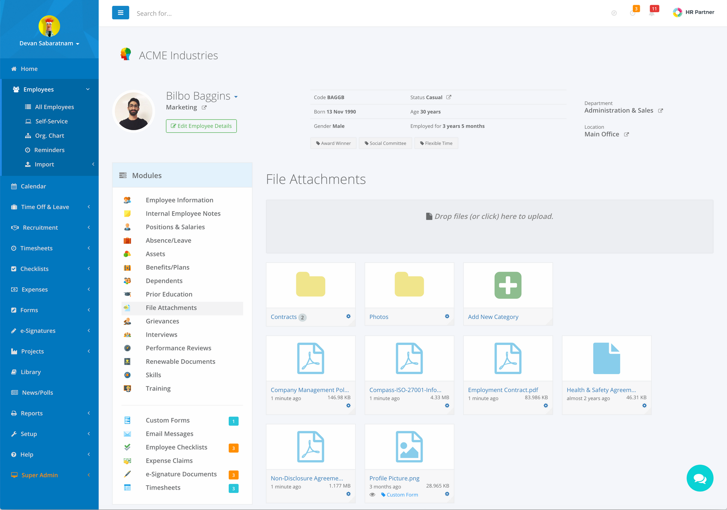
Task: Click the Flexible Time tag
Action: coord(436,143)
